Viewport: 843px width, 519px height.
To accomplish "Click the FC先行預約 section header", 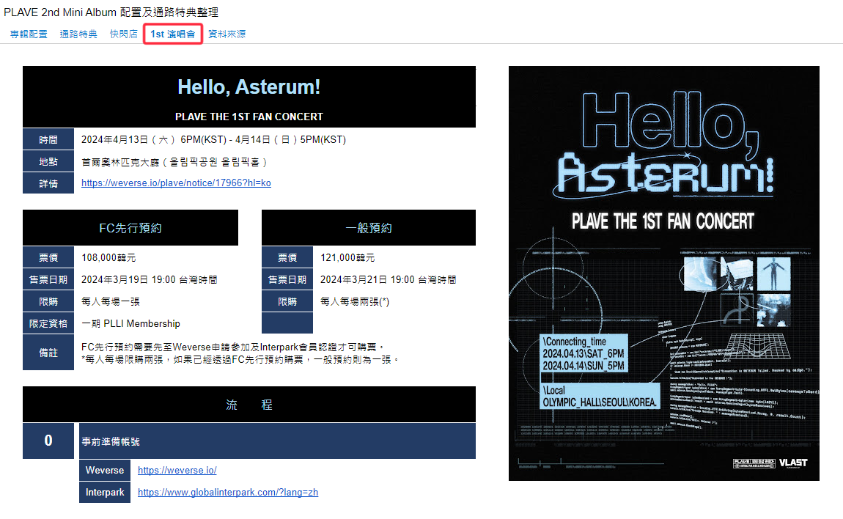I will pyautogui.click(x=130, y=228).
